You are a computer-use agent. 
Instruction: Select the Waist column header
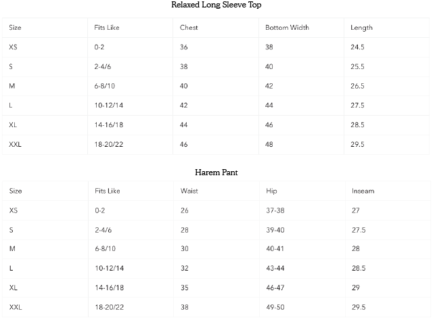189,191
